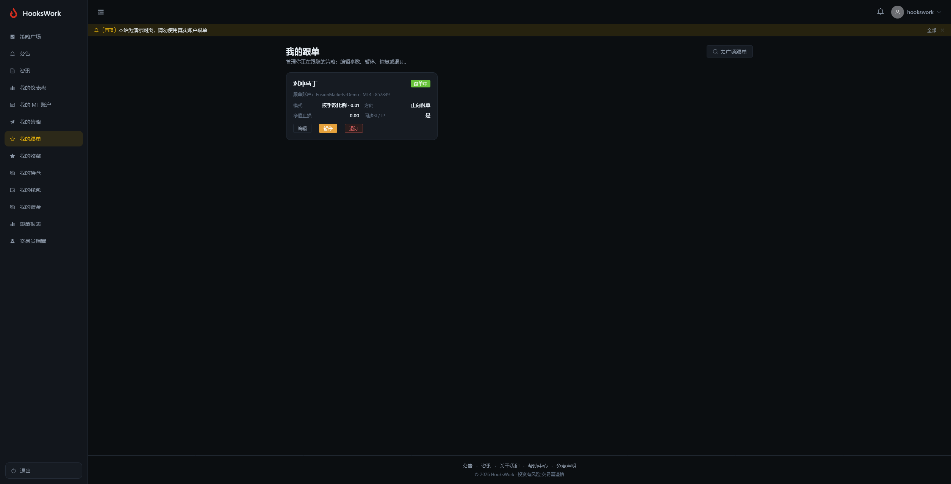Viewport: 951px width, 484px height.
Task: Open the 对冲马丁 strategy title
Action: (x=305, y=84)
